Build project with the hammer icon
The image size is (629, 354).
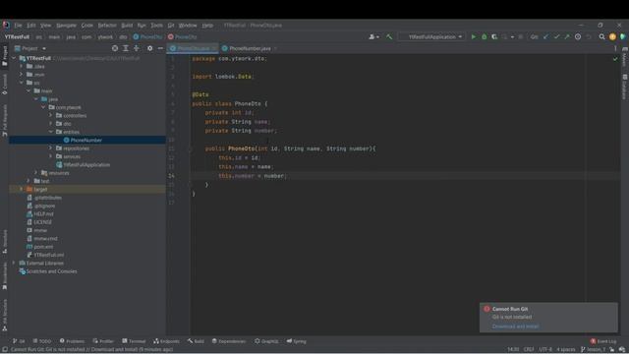click(x=389, y=37)
